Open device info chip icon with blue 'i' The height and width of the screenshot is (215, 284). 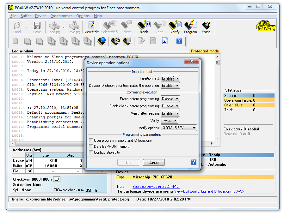pyautogui.click(x=102, y=41)
